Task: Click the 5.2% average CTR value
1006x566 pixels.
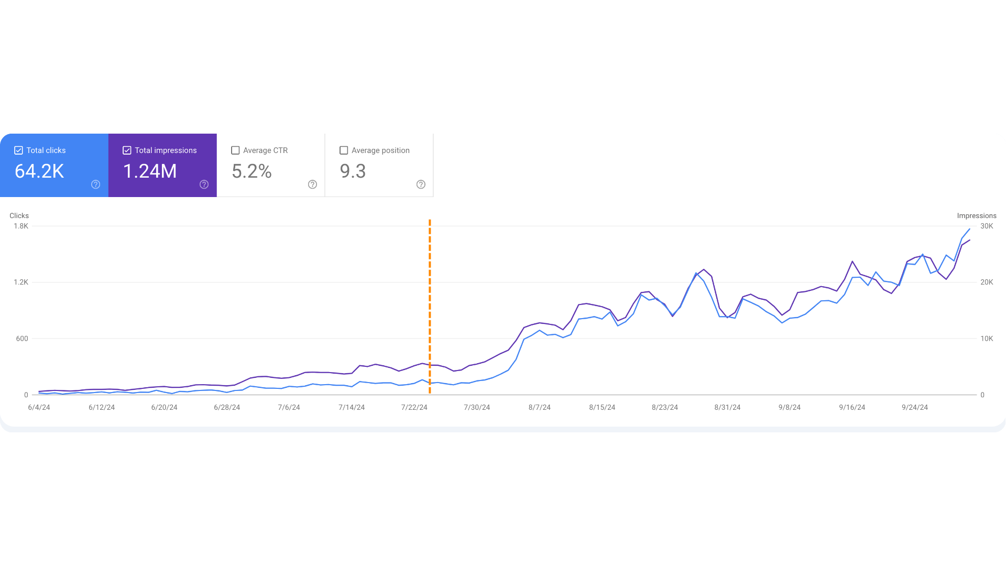Action: pos(251,171)
